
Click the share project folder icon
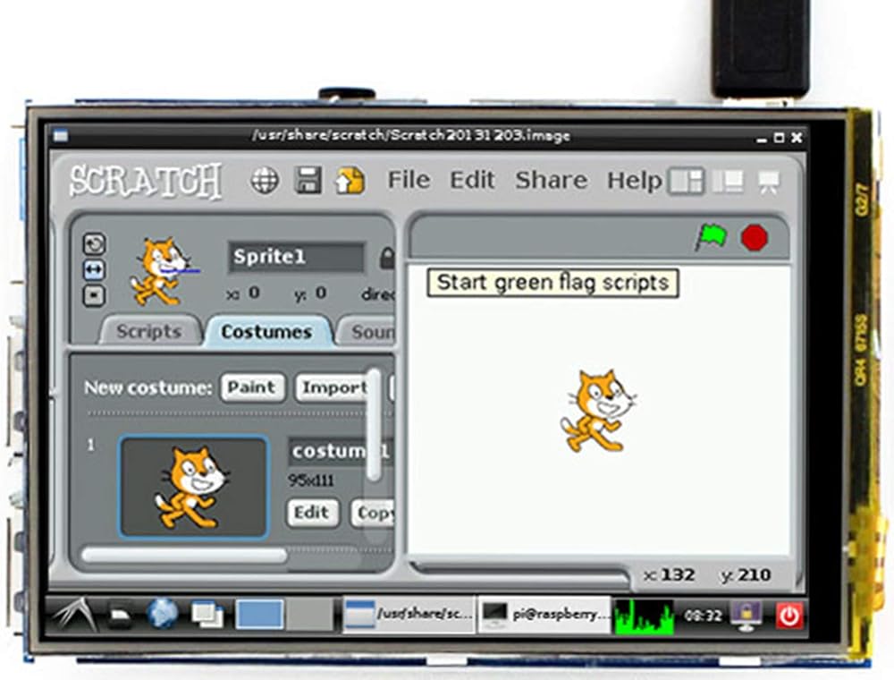pos(350,181)
